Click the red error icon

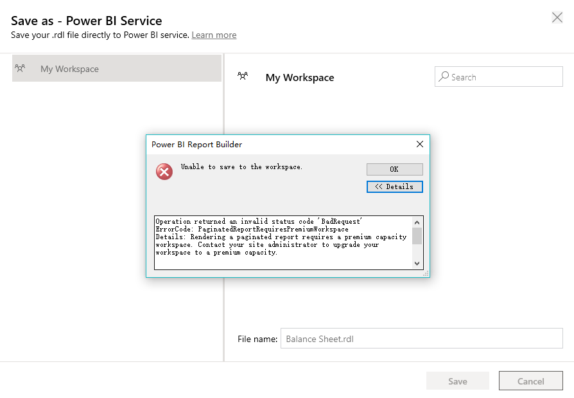coord(164,172)
